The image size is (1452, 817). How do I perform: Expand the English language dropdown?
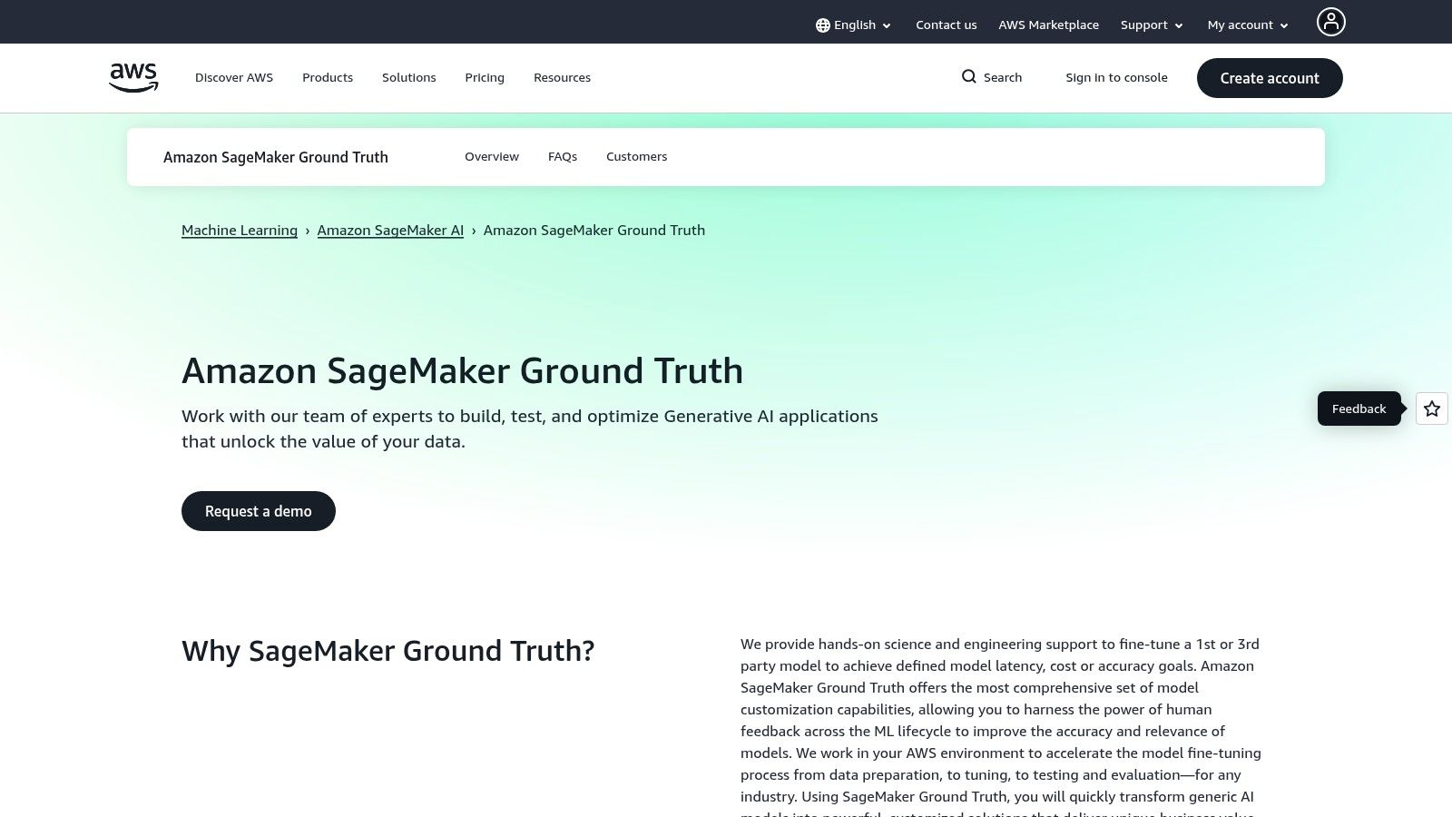click(853, 25)
